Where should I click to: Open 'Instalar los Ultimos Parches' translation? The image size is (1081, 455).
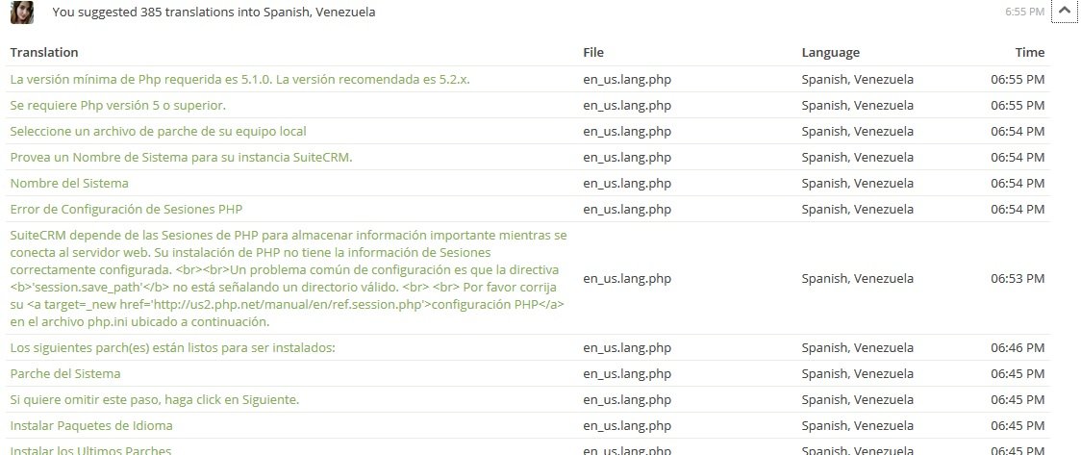(x=90, y=450)
